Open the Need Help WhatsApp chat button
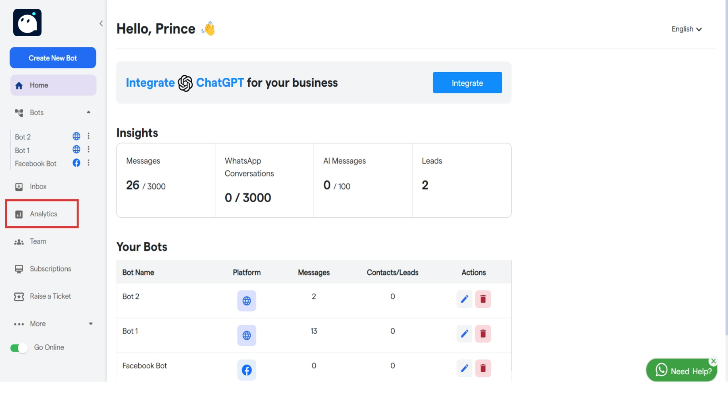The image size is (728, 411). coord(681,371)
